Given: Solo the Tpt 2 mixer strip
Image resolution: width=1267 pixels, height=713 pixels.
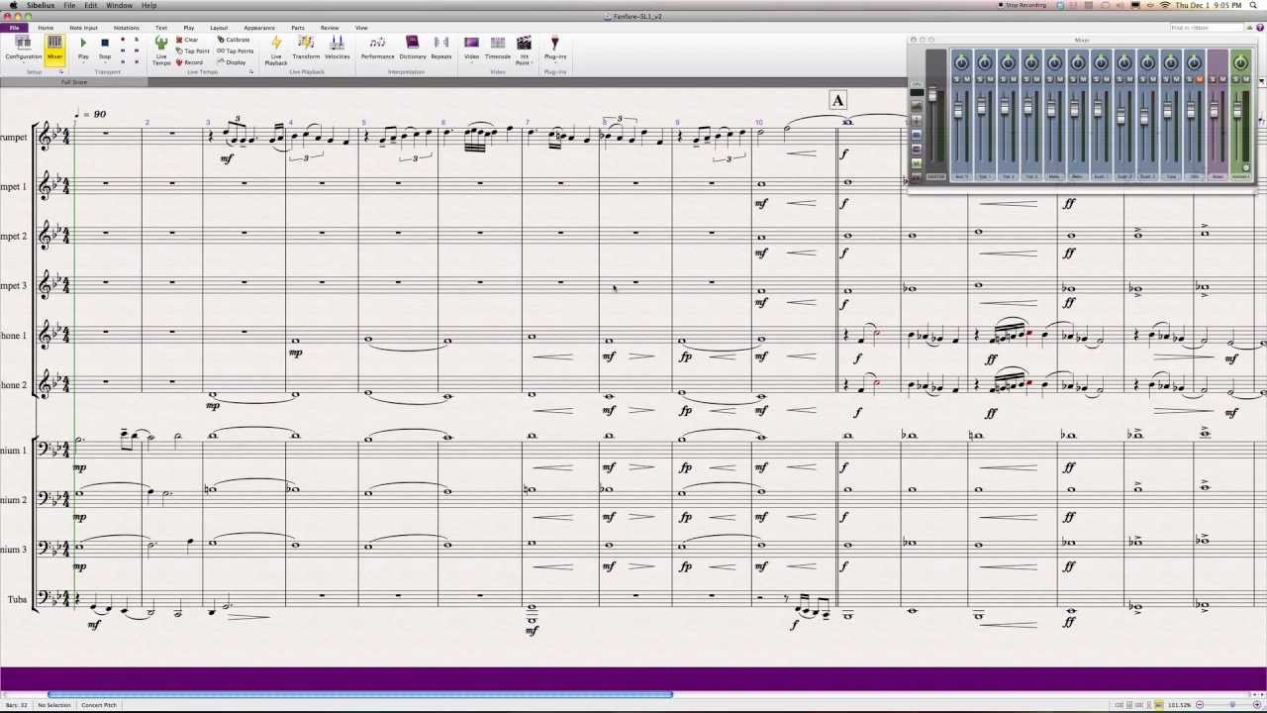Looking at the screenshot, I should (1003, 79).
